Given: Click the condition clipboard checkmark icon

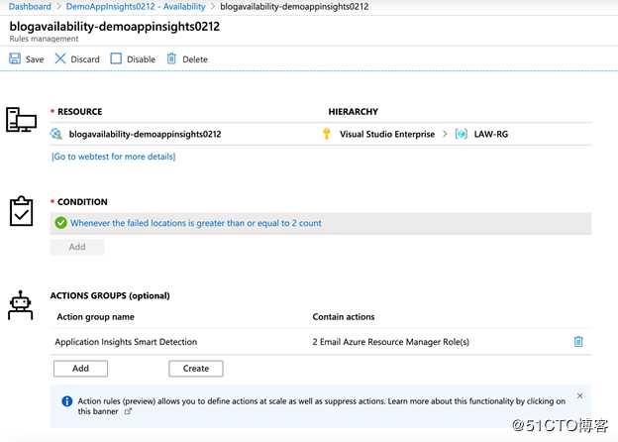Looking at the screenshot, I should (x=21, y=211).
